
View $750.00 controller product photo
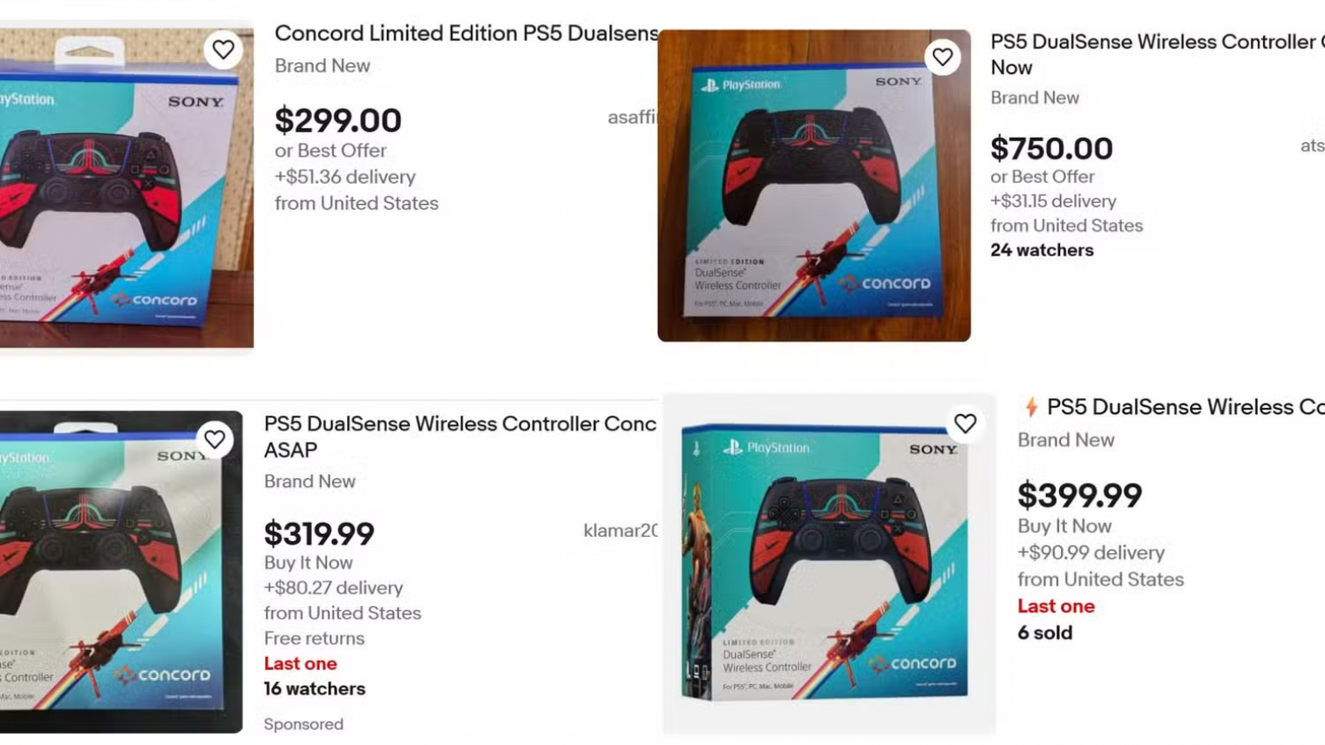[x=813, y=186]
